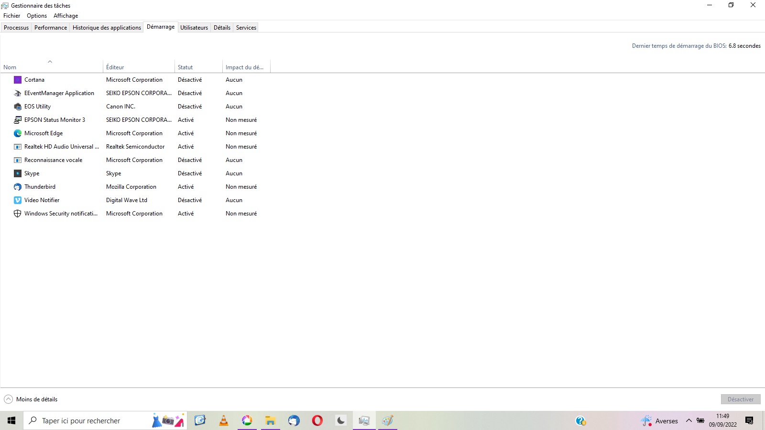
Task: Click the Désactiver button
Action: coord(741,399)
